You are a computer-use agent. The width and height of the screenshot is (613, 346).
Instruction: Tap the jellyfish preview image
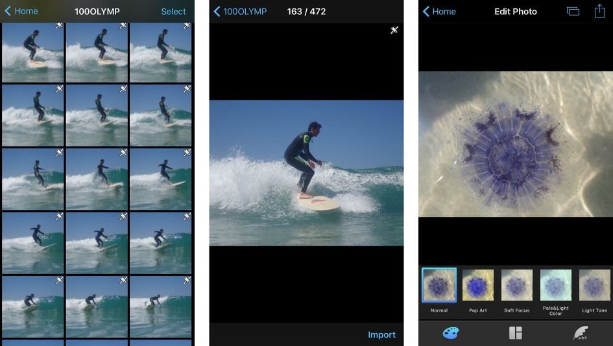click(x=516, y=144)
